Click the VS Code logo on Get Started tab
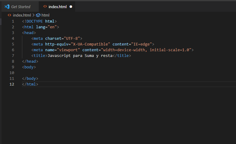236x144 pixels. pyautogui.click(x=7, y=7)
